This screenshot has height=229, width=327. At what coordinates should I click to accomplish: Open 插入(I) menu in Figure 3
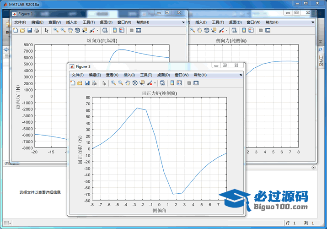(x=129, y=75)
